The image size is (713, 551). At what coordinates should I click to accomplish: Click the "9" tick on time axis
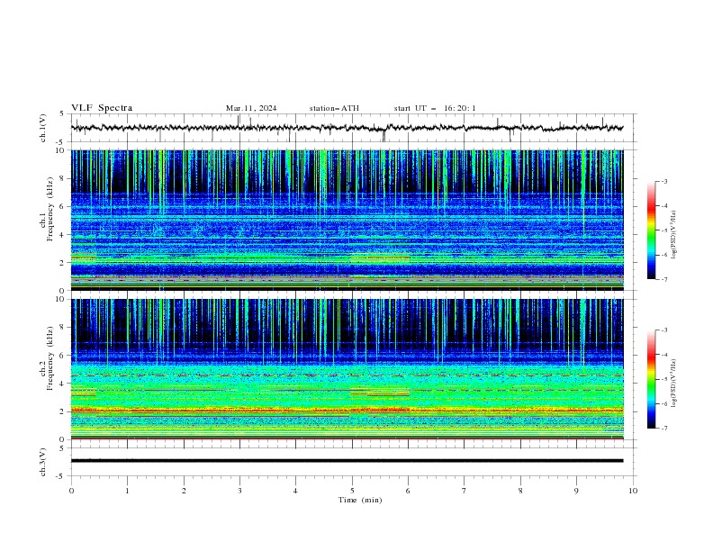576,491
